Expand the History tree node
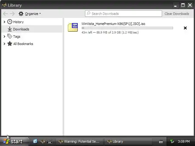 (4, 22)
